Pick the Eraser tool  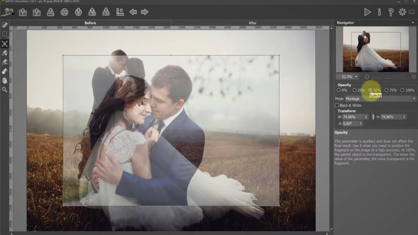pyautogui.click(x=4, y=71)
